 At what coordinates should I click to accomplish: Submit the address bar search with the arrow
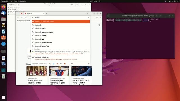tap(89, 17)
